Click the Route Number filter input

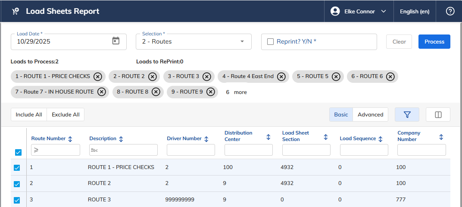tap(56, 150)
